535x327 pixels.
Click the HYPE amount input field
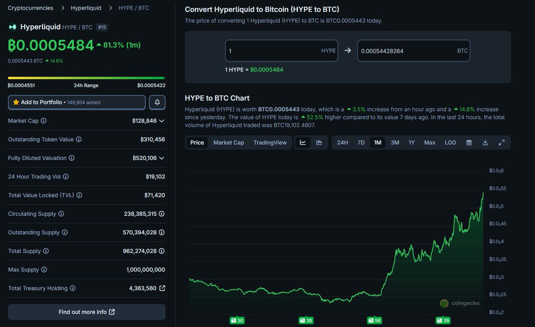coord(281,51)
